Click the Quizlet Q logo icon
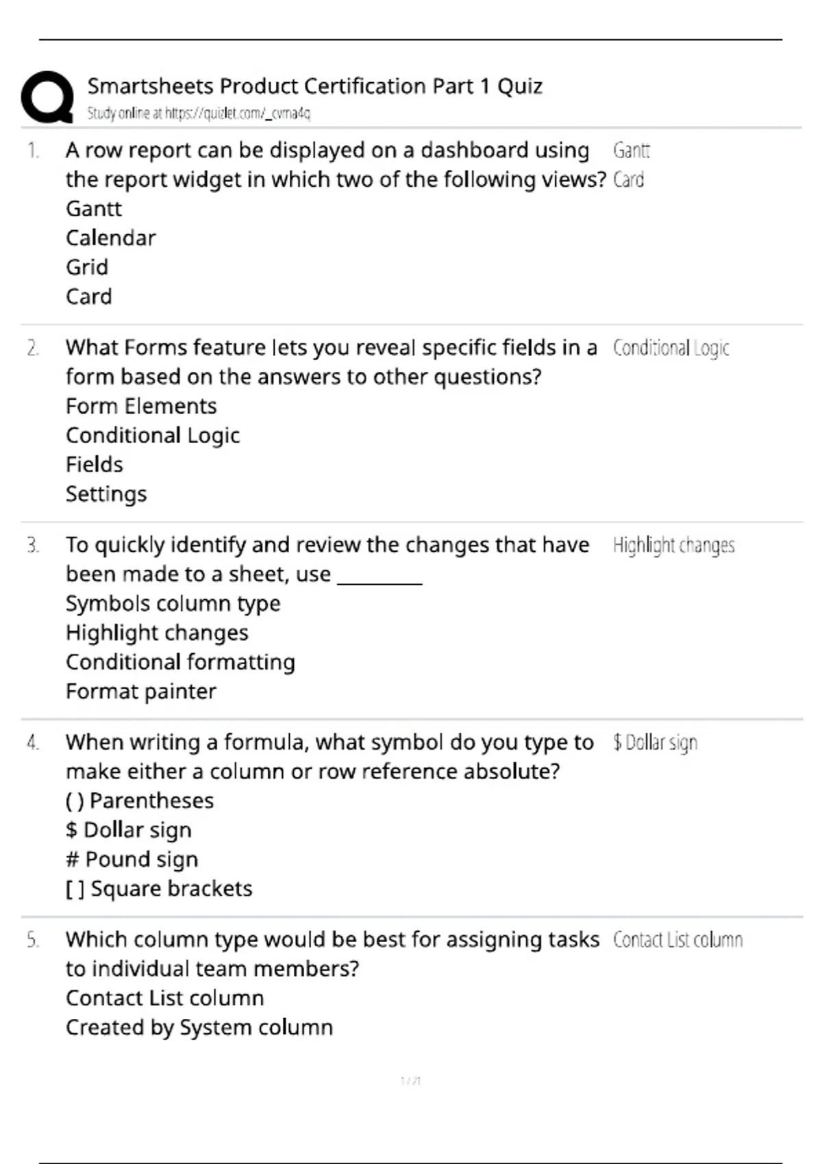Screen dimensions: 822x1164 (47, 97)
